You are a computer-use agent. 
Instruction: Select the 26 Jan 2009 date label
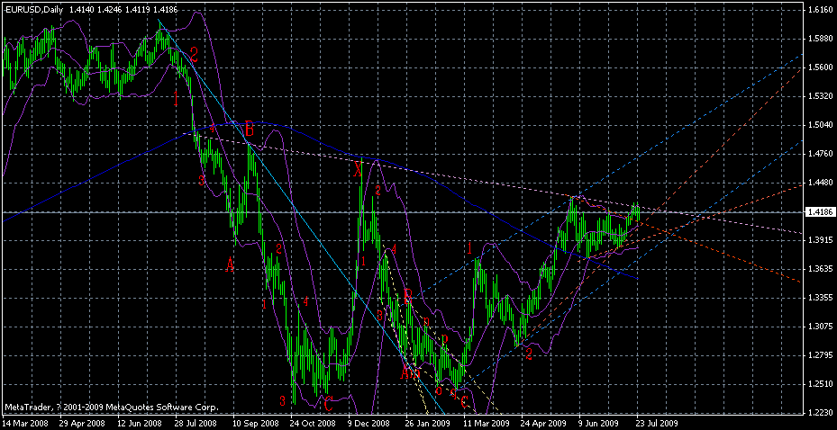428,423
